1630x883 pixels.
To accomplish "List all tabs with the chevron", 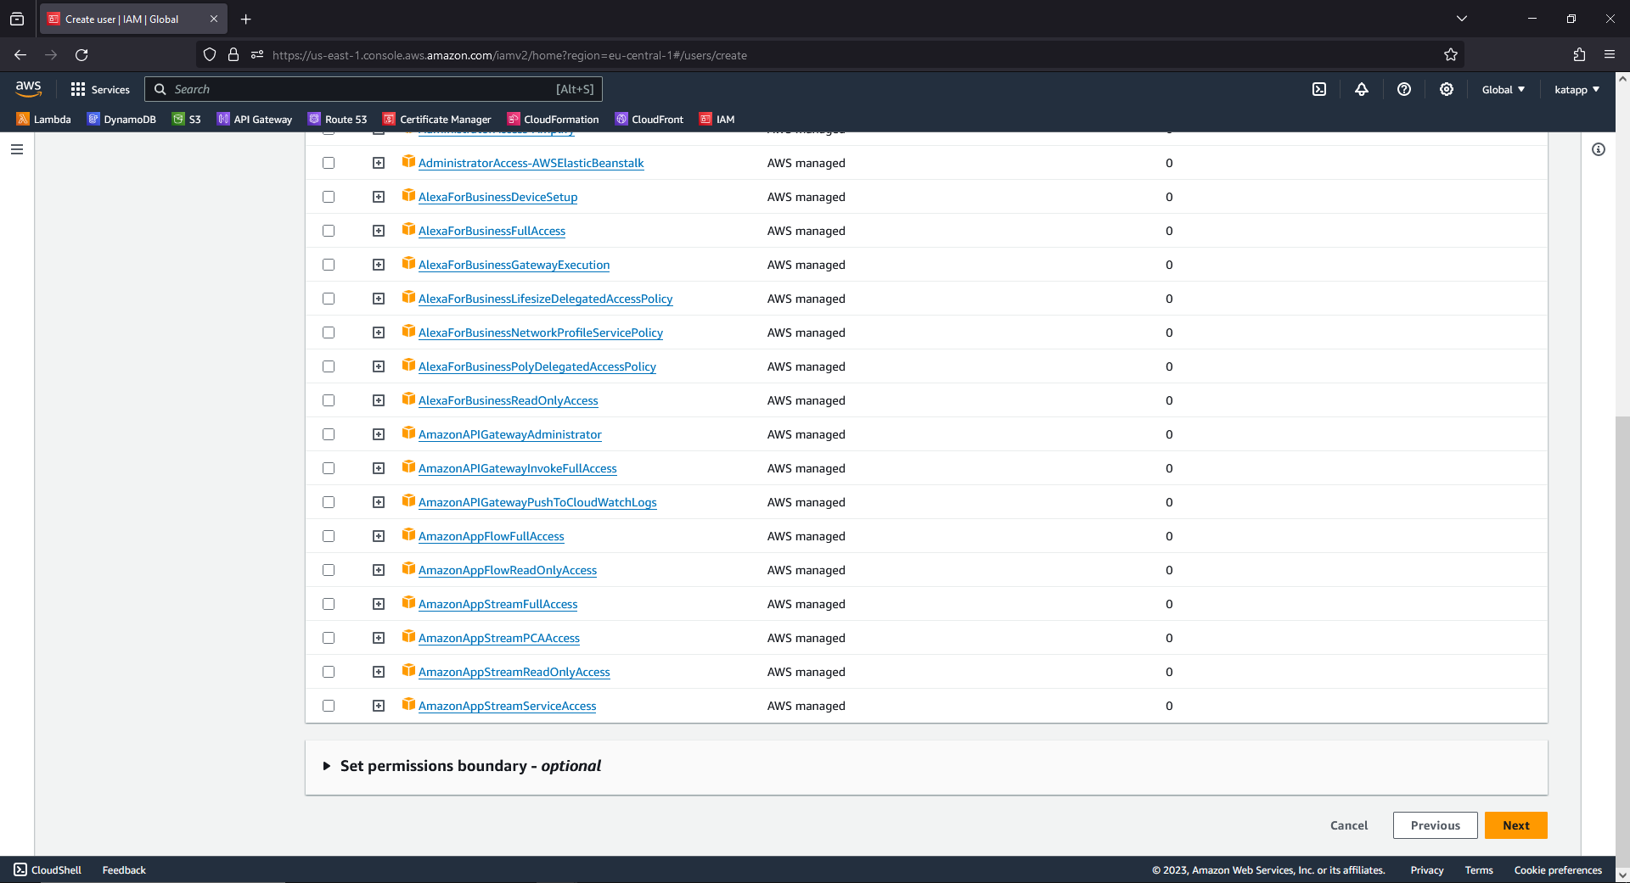I will click(1462, 19).
